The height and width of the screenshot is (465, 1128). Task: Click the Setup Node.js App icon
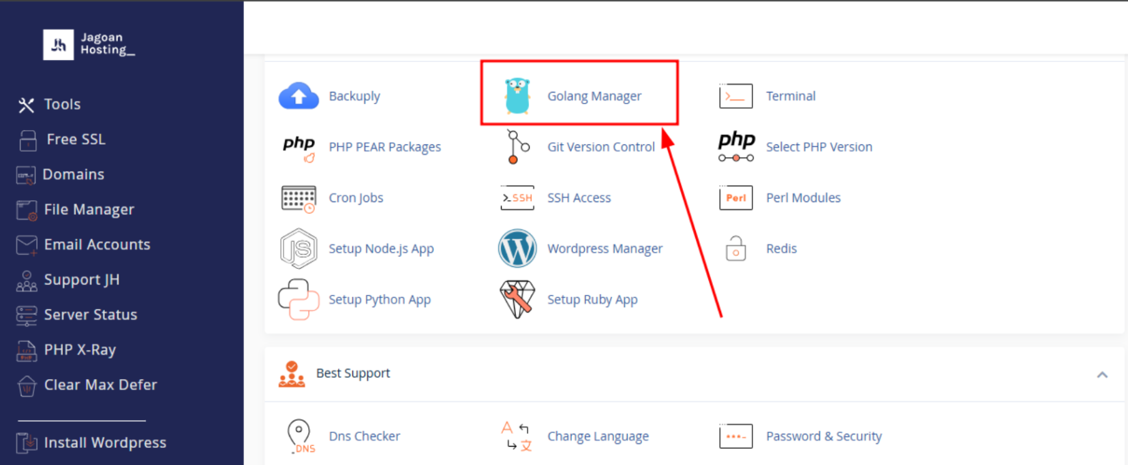pos(299,248)
